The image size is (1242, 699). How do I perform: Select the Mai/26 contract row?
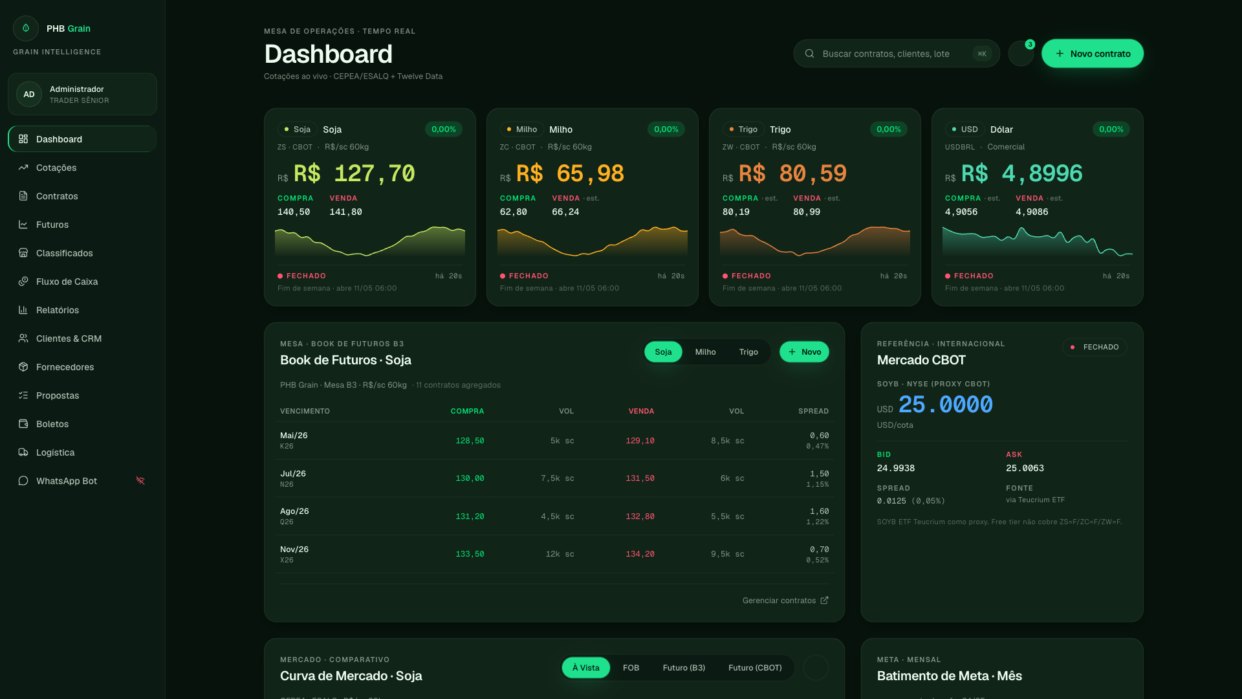[x=554, y=441]
